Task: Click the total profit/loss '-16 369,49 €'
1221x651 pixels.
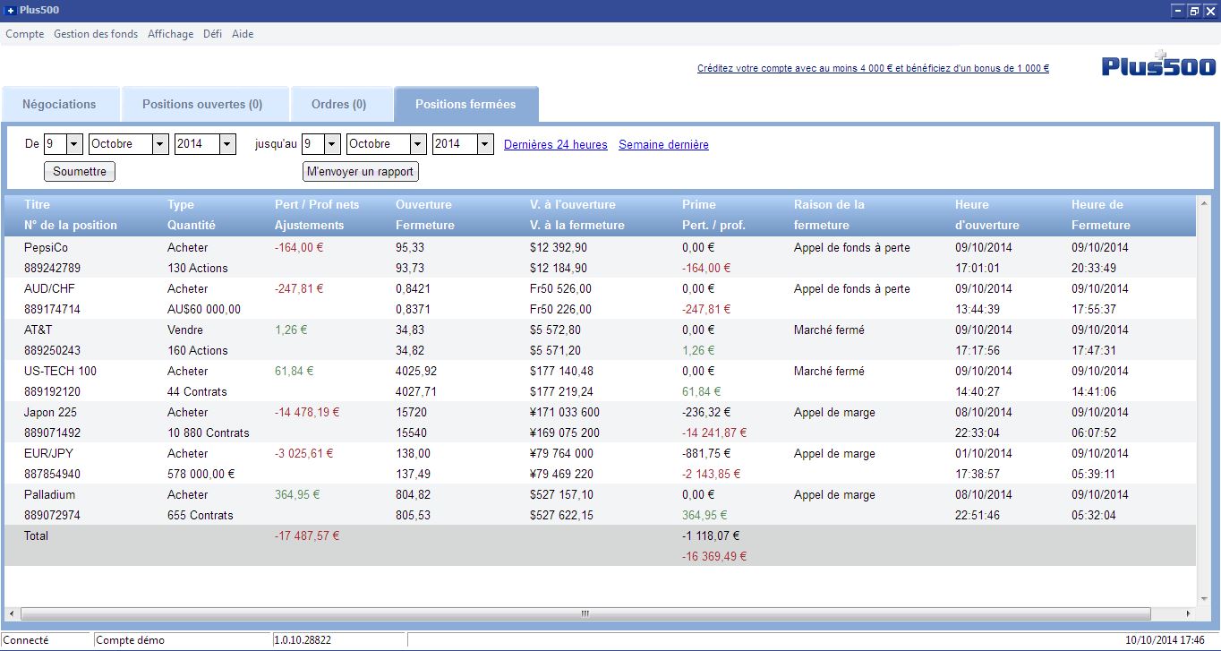Action: (x=714, y=556)
